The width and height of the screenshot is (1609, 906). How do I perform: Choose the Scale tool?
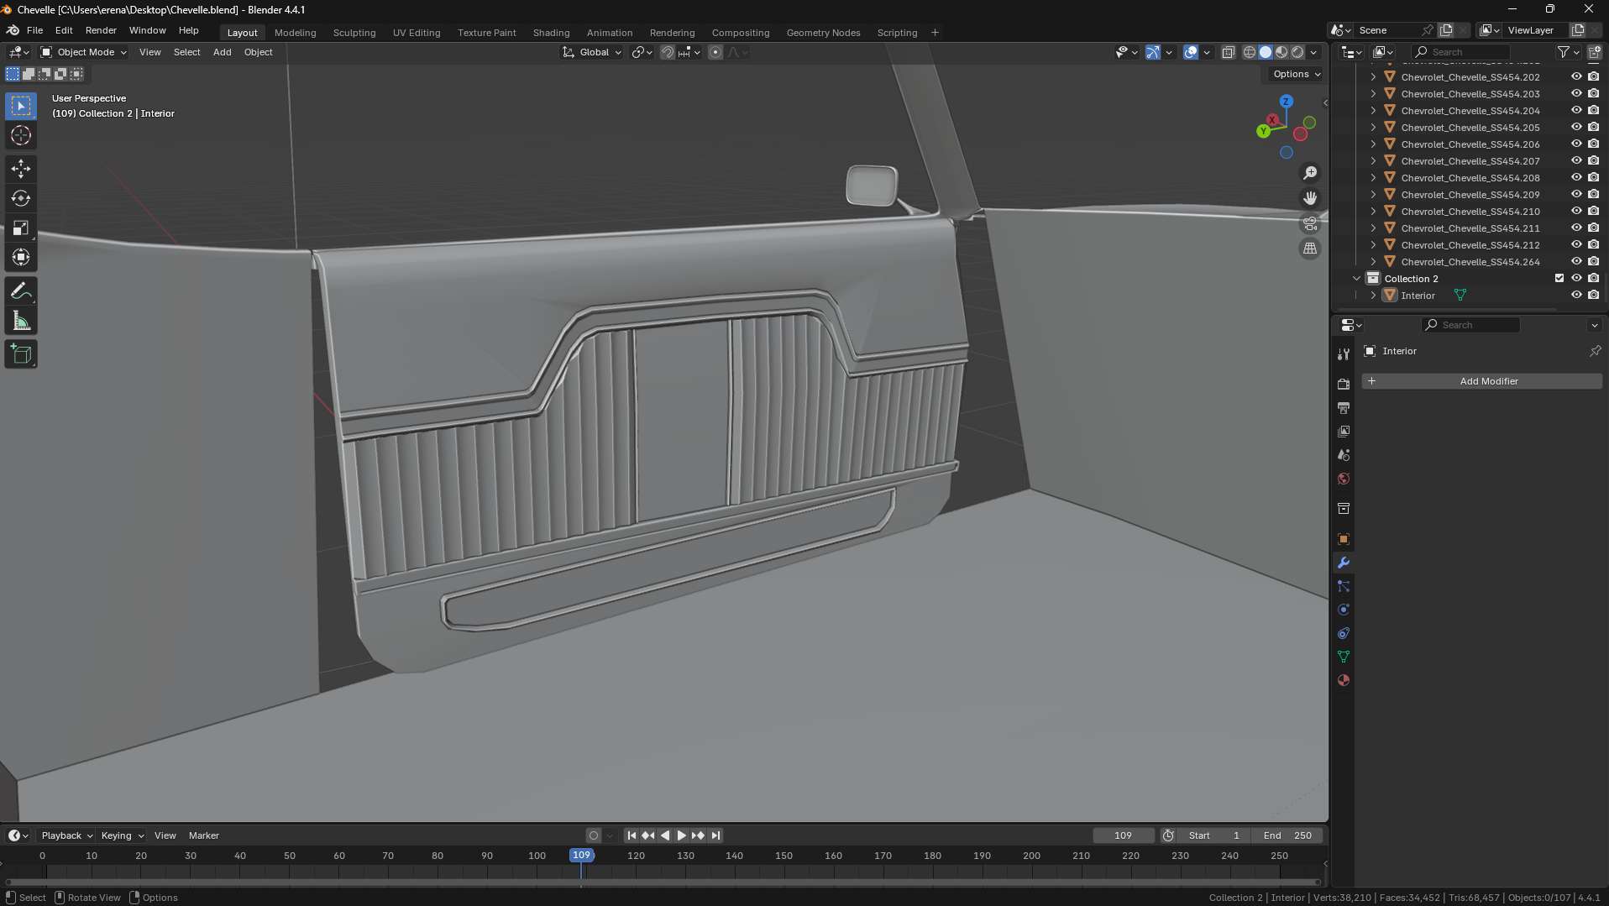click(x=21, y=228)
